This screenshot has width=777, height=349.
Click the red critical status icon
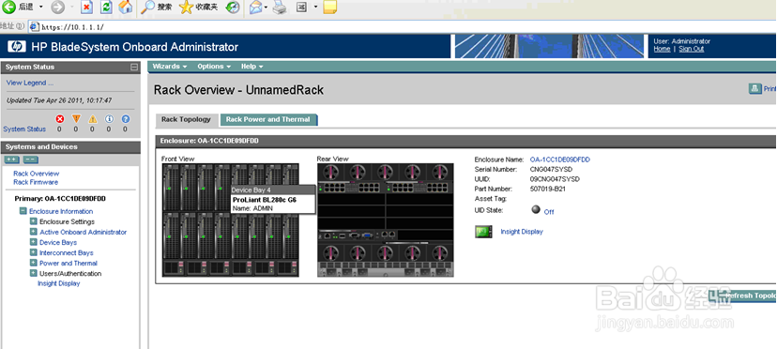(59, 119)
